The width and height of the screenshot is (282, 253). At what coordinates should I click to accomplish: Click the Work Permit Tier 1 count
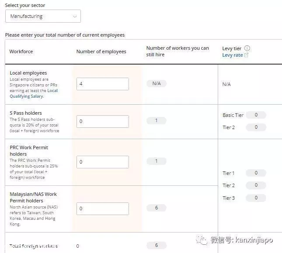[256, 173]
